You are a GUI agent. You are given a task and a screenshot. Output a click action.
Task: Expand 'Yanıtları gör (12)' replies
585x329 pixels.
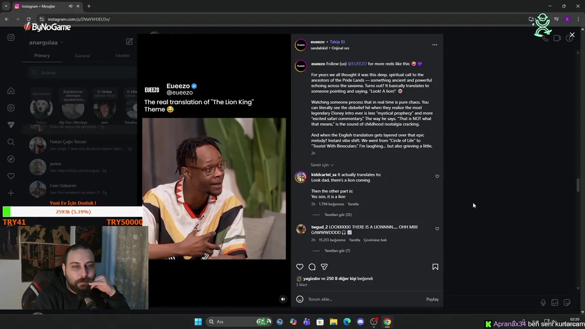(338, 215)
